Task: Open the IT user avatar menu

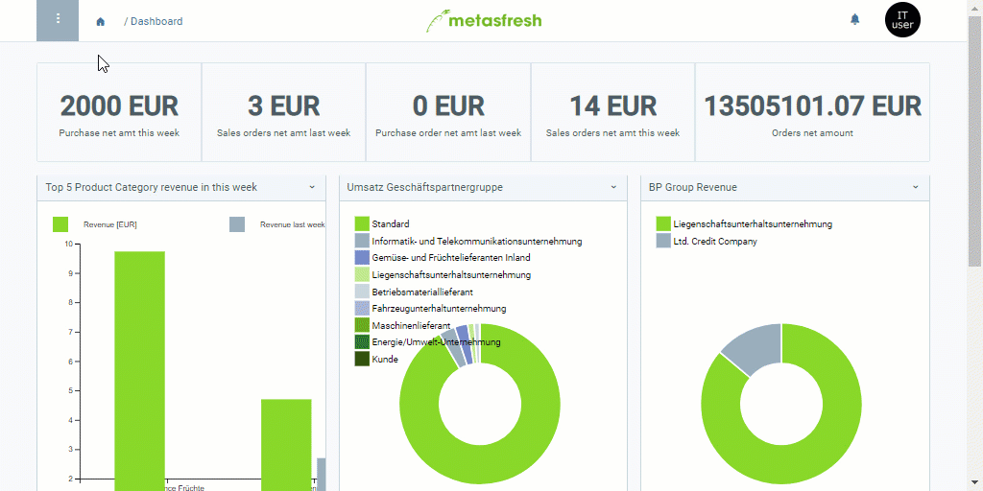Action: [902, 20]
